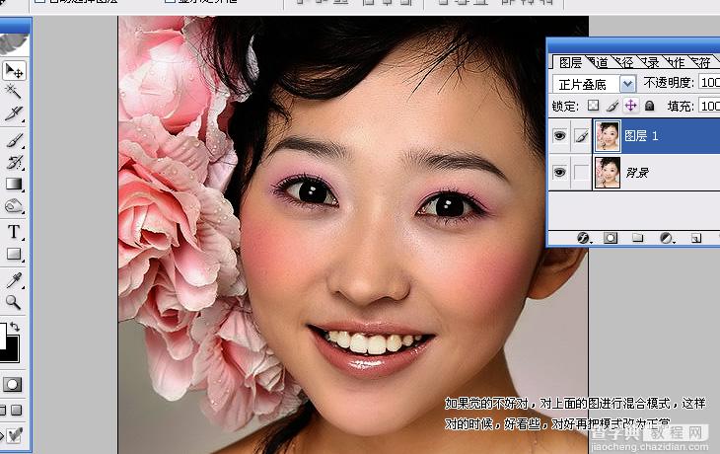Open the 正片叠底 blend mode dropdown
The image size is (720, 454).
point(627,84)
